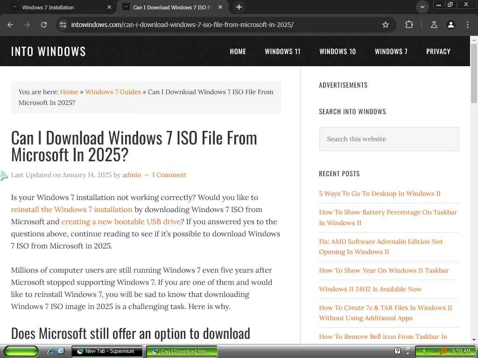Click the scrollbar down arrow
The height and width of the screenshot is (358, 478).
click(474, 340)
